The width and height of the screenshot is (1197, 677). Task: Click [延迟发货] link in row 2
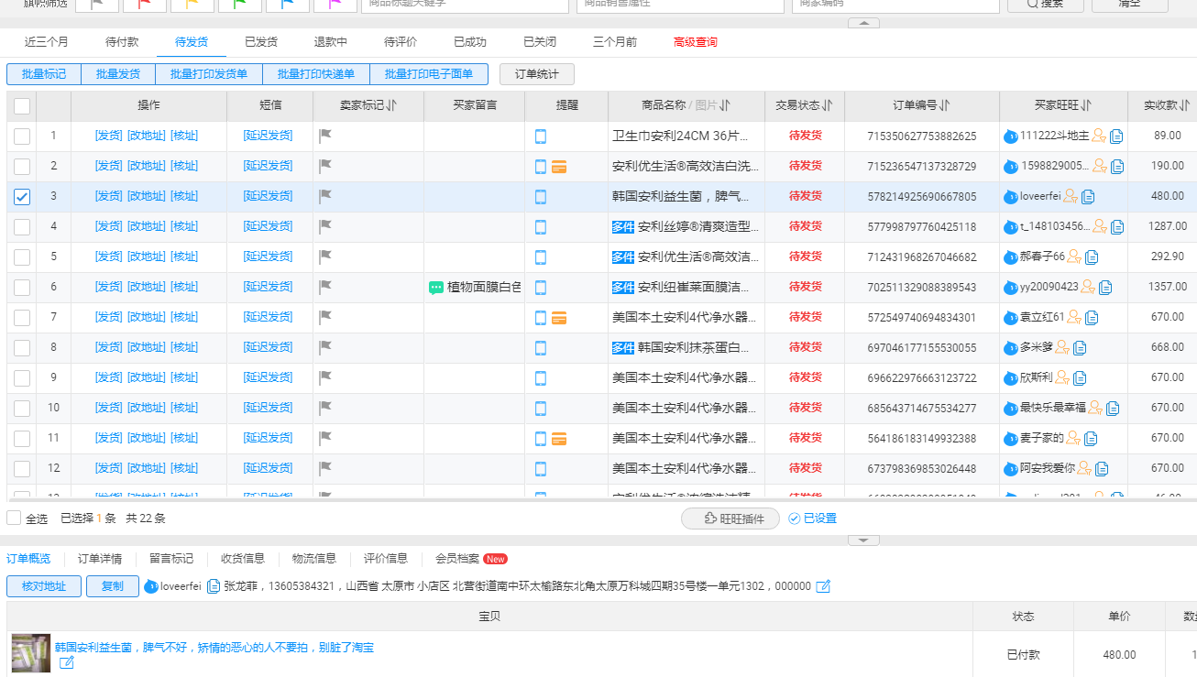pyautogui.click(x=268, y=166)
